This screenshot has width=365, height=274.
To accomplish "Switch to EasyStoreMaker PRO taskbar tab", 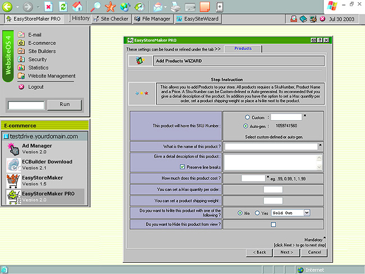I will click(34, 19).
